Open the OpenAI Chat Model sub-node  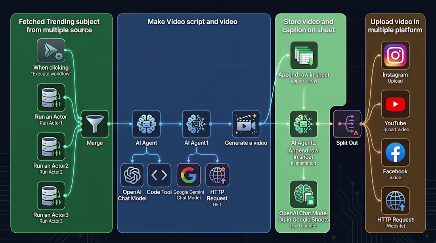(x=132, y=175)
